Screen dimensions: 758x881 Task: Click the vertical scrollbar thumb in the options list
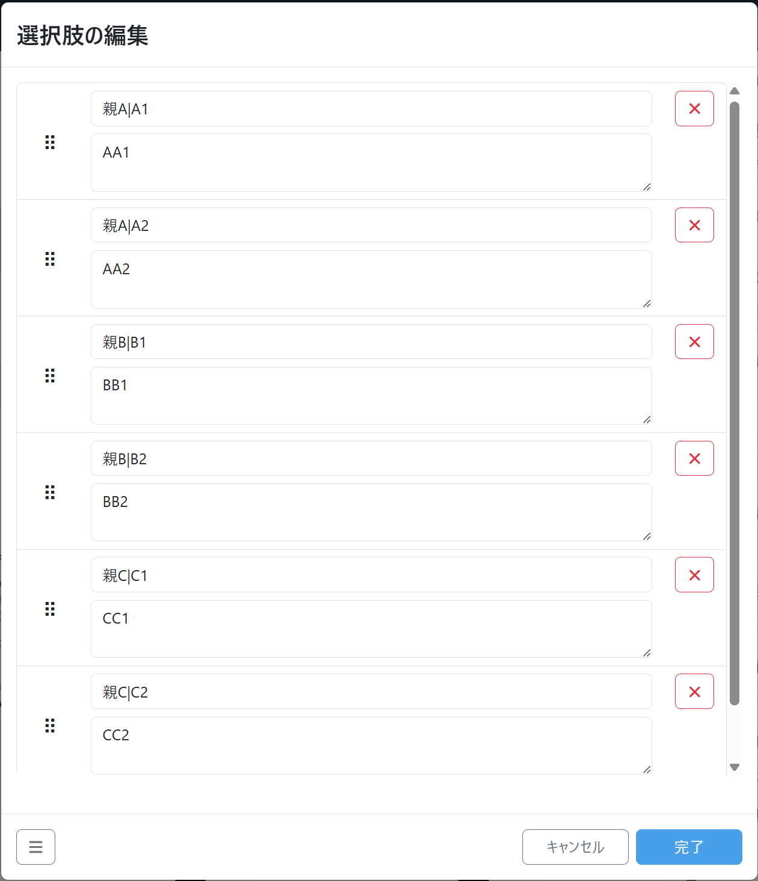pyautogui.click(x=734, y=403)
